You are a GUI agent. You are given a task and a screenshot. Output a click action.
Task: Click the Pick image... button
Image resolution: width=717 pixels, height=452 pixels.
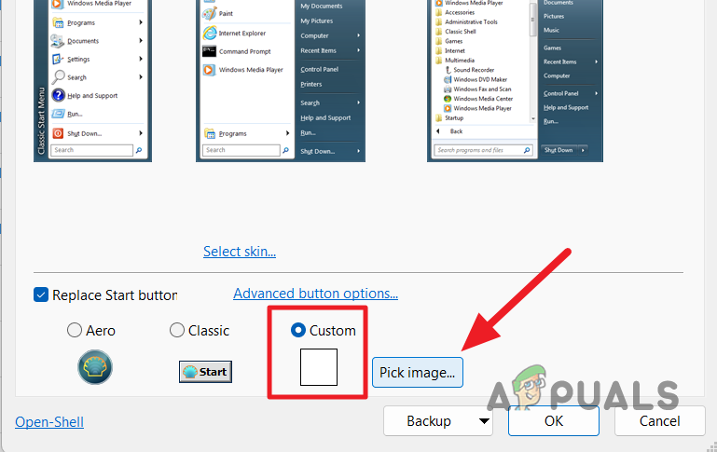point(418,373)
